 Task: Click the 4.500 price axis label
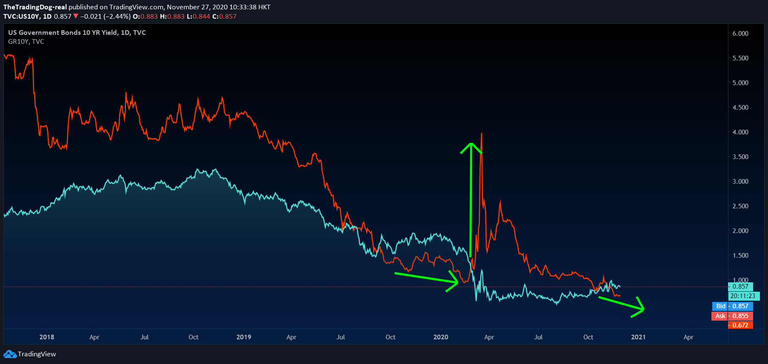pyautogui.click(x=740, y=107)
